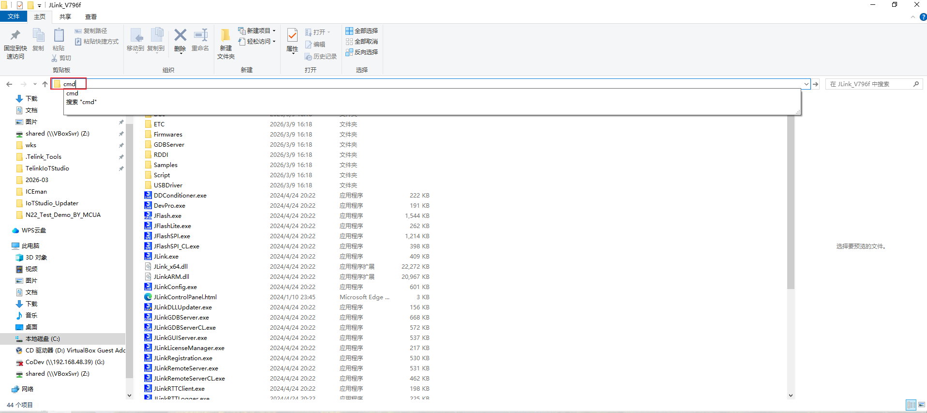927x413 pixels.
Task: Toggle Properties checkmark in Quick Access Toolbar
Action: pyautogui.click(x=20, y=5)
